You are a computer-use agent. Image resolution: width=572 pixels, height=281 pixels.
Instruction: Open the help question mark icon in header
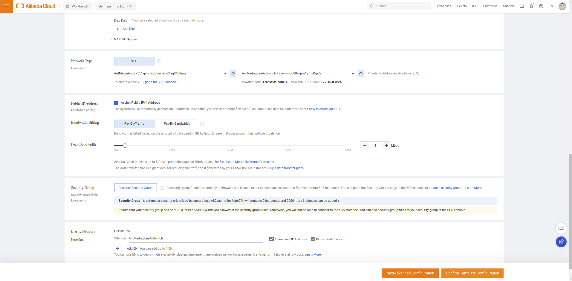[x=541, y=6]
